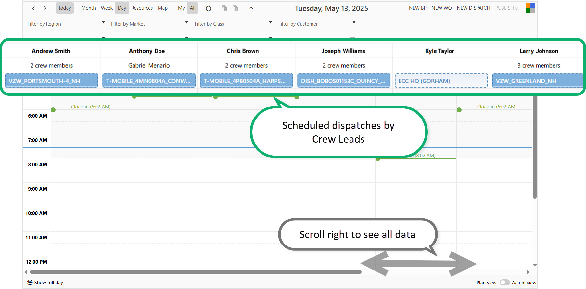Create NEW WO
586x289 pixels.
(441, 8)
